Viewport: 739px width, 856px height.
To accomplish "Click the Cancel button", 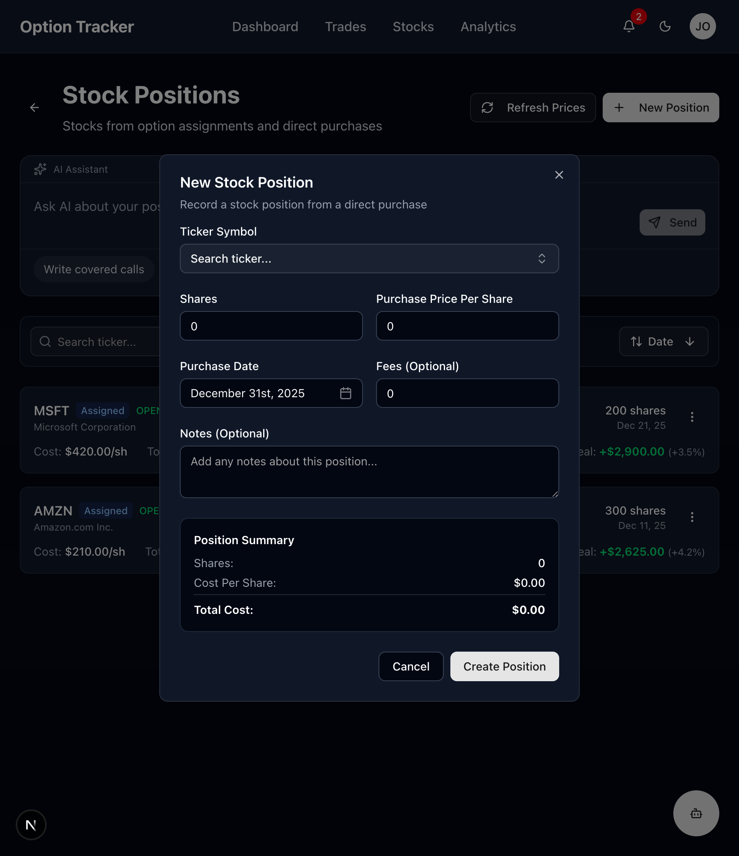I will pyautogui.click(x=411, y=666).
